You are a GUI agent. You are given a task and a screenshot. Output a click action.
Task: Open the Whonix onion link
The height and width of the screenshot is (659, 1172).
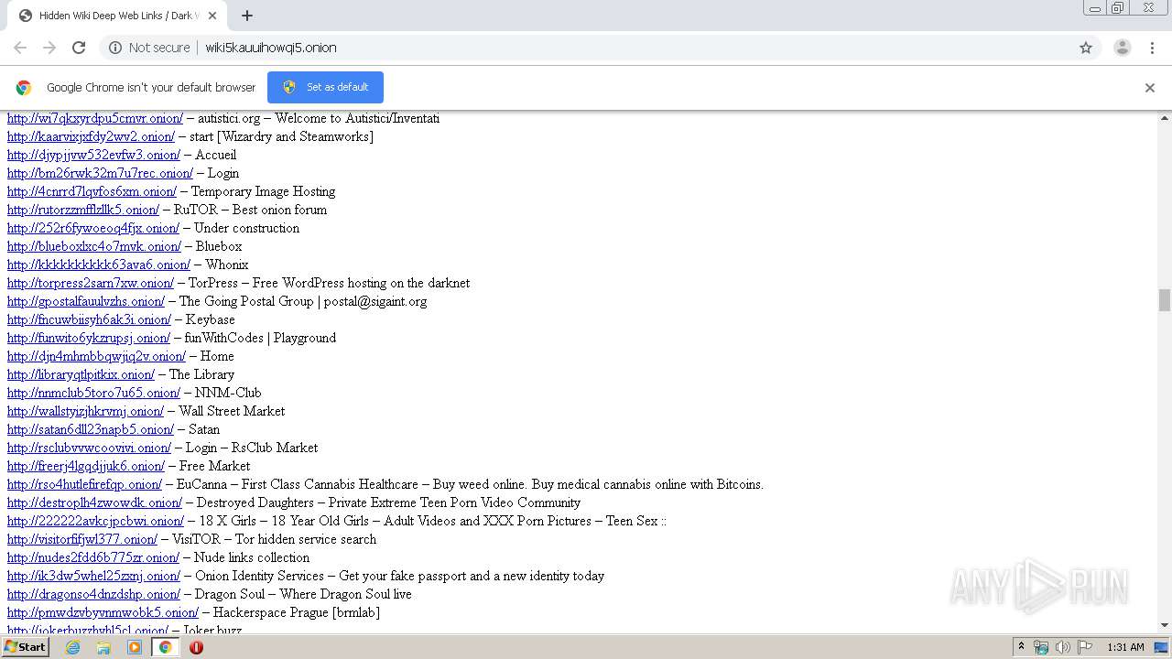[x=99, y=265]
